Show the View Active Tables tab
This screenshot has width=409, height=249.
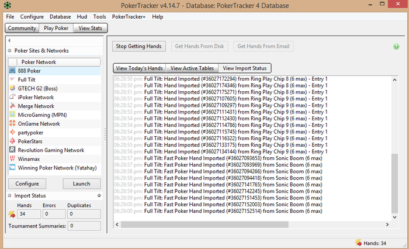[192, 68]
